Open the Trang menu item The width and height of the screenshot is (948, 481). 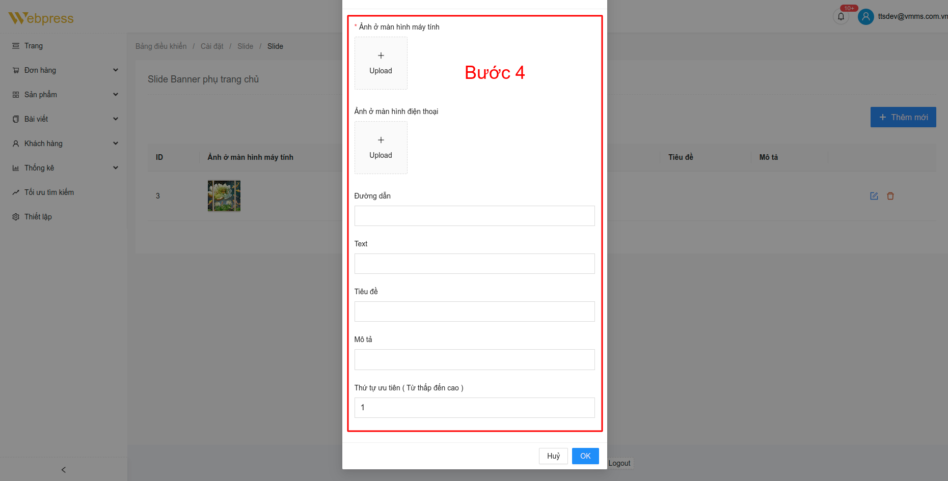pos(34,46)
